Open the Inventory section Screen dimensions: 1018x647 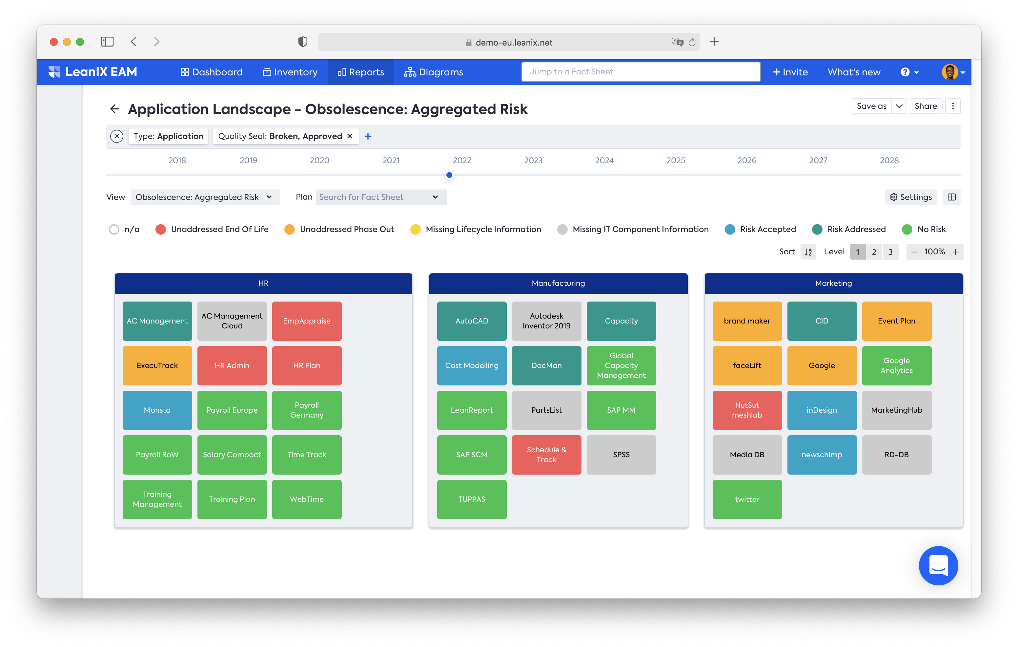[x=291, y=72]
